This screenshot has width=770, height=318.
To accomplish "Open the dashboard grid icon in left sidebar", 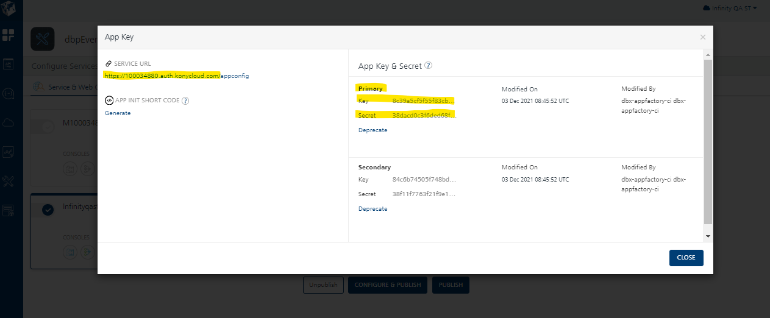I will click(x=9, y=35).
